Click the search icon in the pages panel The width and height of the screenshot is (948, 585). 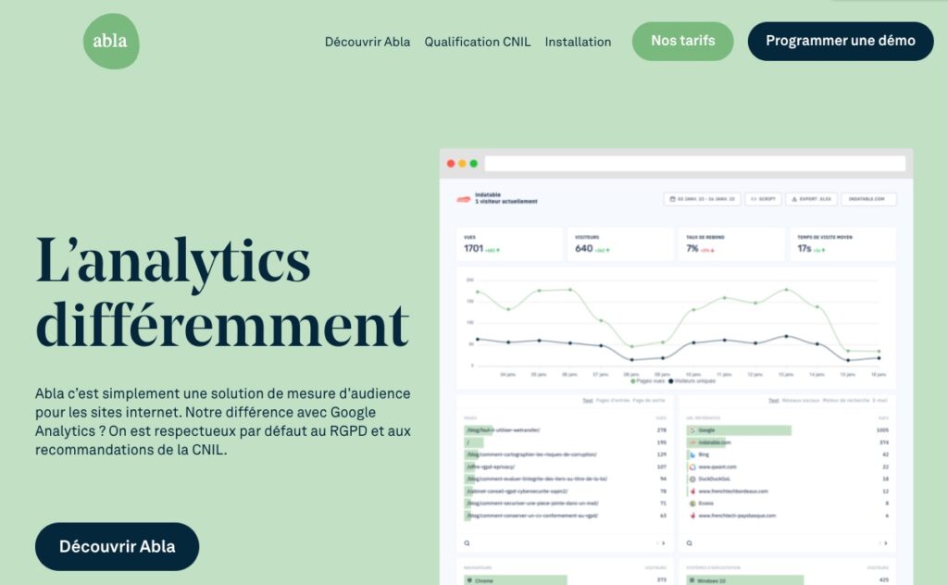[x=467, y=543]
